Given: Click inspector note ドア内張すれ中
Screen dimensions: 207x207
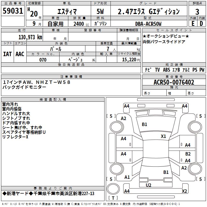Looking at the screenshot, I should click(16, 123).
